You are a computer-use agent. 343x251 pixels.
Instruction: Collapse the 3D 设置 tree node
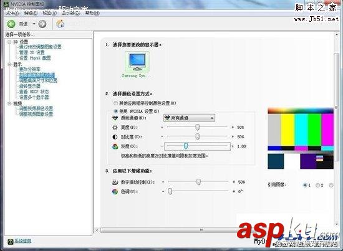click(9, 42)
